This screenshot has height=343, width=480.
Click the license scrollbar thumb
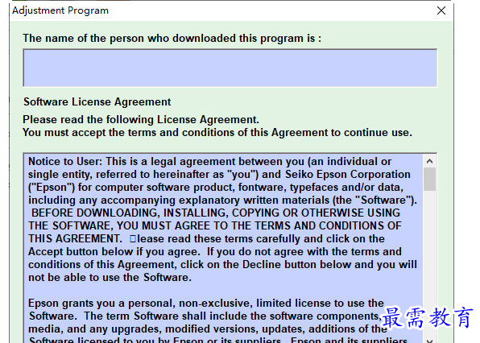[x=429, y=180]
